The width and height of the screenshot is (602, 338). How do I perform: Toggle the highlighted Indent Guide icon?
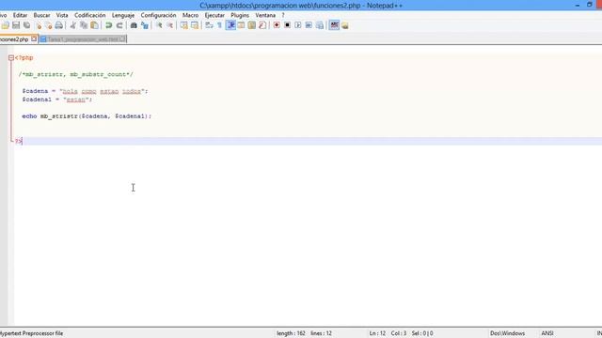click(x=230, y=25)
